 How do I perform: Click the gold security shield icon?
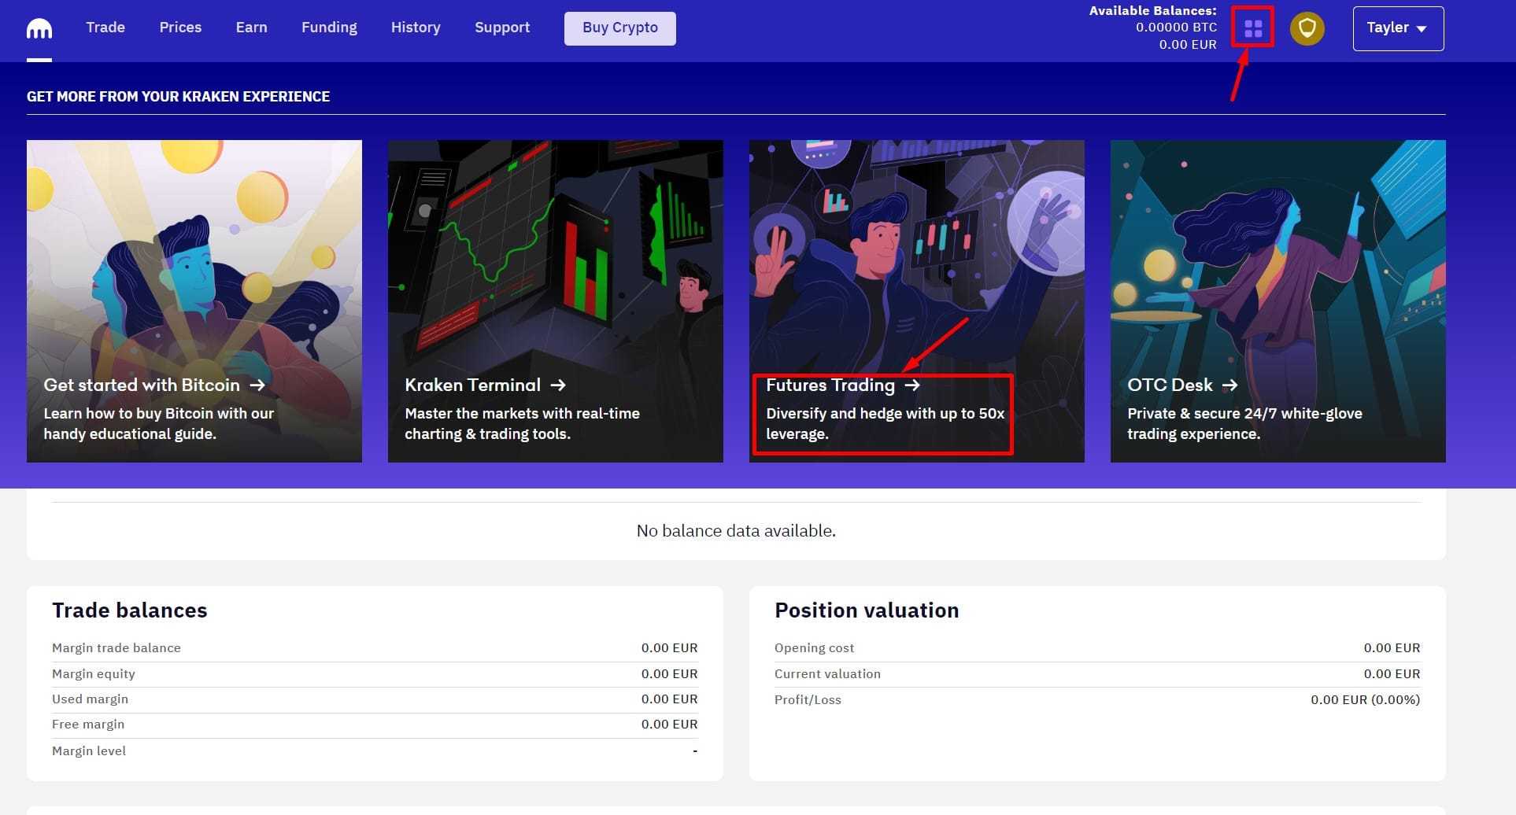click(1307, 28)
